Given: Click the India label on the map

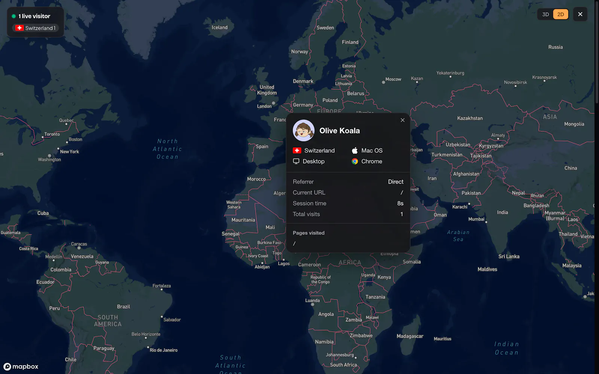Looking at the screenshot, I should coord(502,212).
